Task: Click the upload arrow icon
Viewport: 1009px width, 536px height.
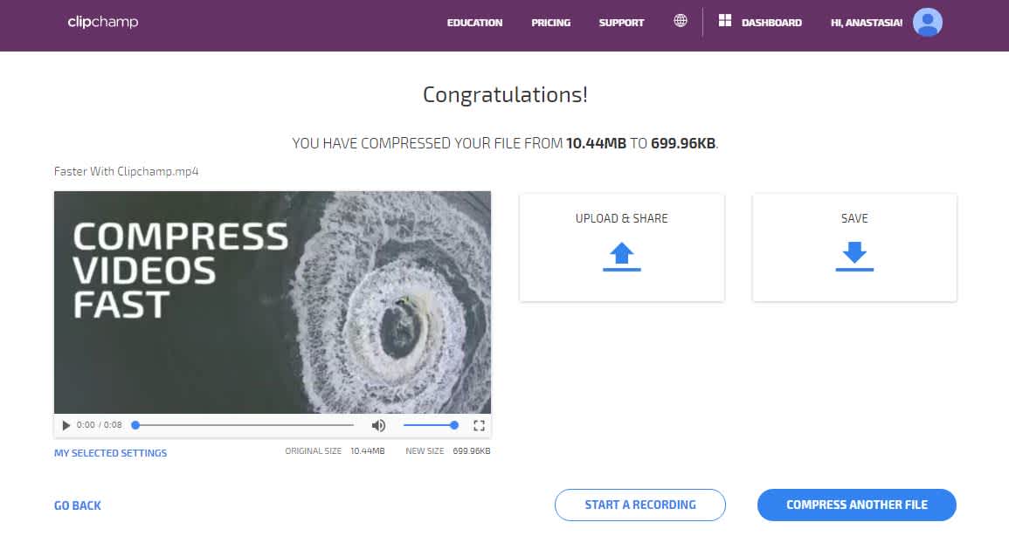Action: [x=622, y=257]
